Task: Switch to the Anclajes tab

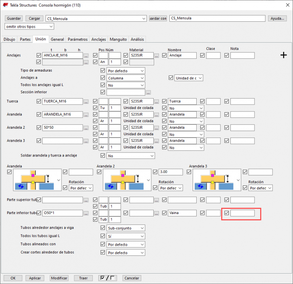Action: (98, 39)
